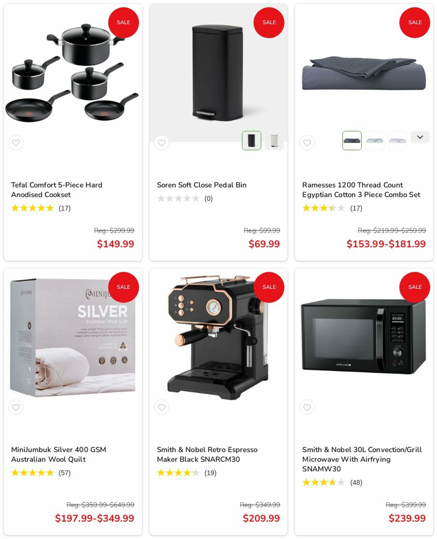The width and height of the screenshot is (437, 539).
Task: View Smith & Nobel microwave product image
Action: click(x=364, y=336)
